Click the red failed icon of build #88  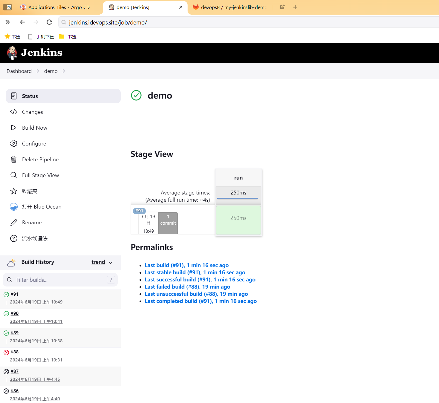(6, 353)
